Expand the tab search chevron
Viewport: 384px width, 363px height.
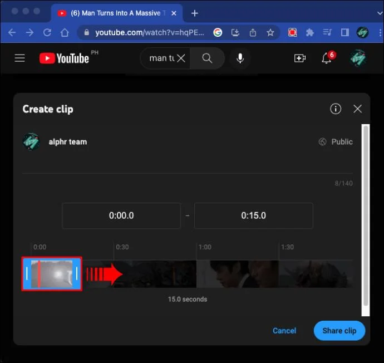(380, 13)
